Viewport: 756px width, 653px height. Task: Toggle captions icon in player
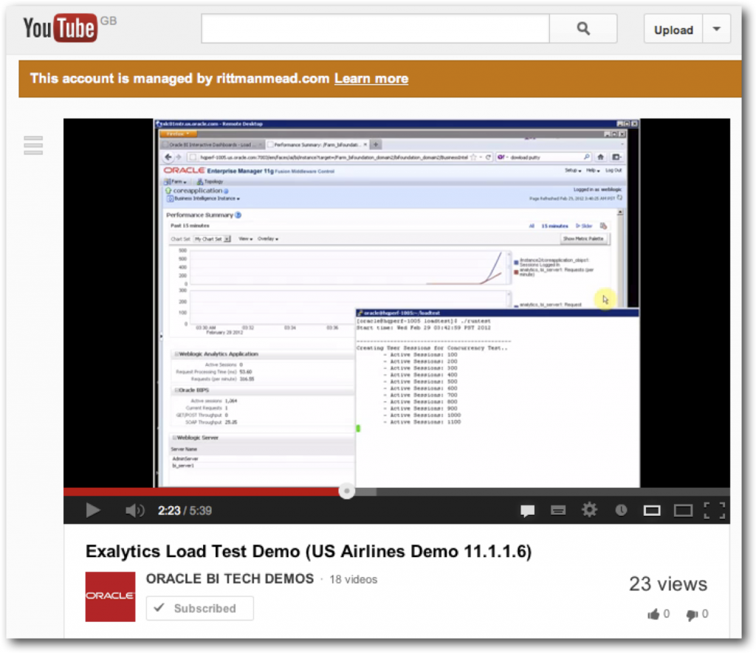[x=558, y=511]
